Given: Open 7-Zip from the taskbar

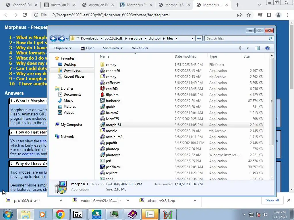Looking at the screenshot, I should coord(78,214).
